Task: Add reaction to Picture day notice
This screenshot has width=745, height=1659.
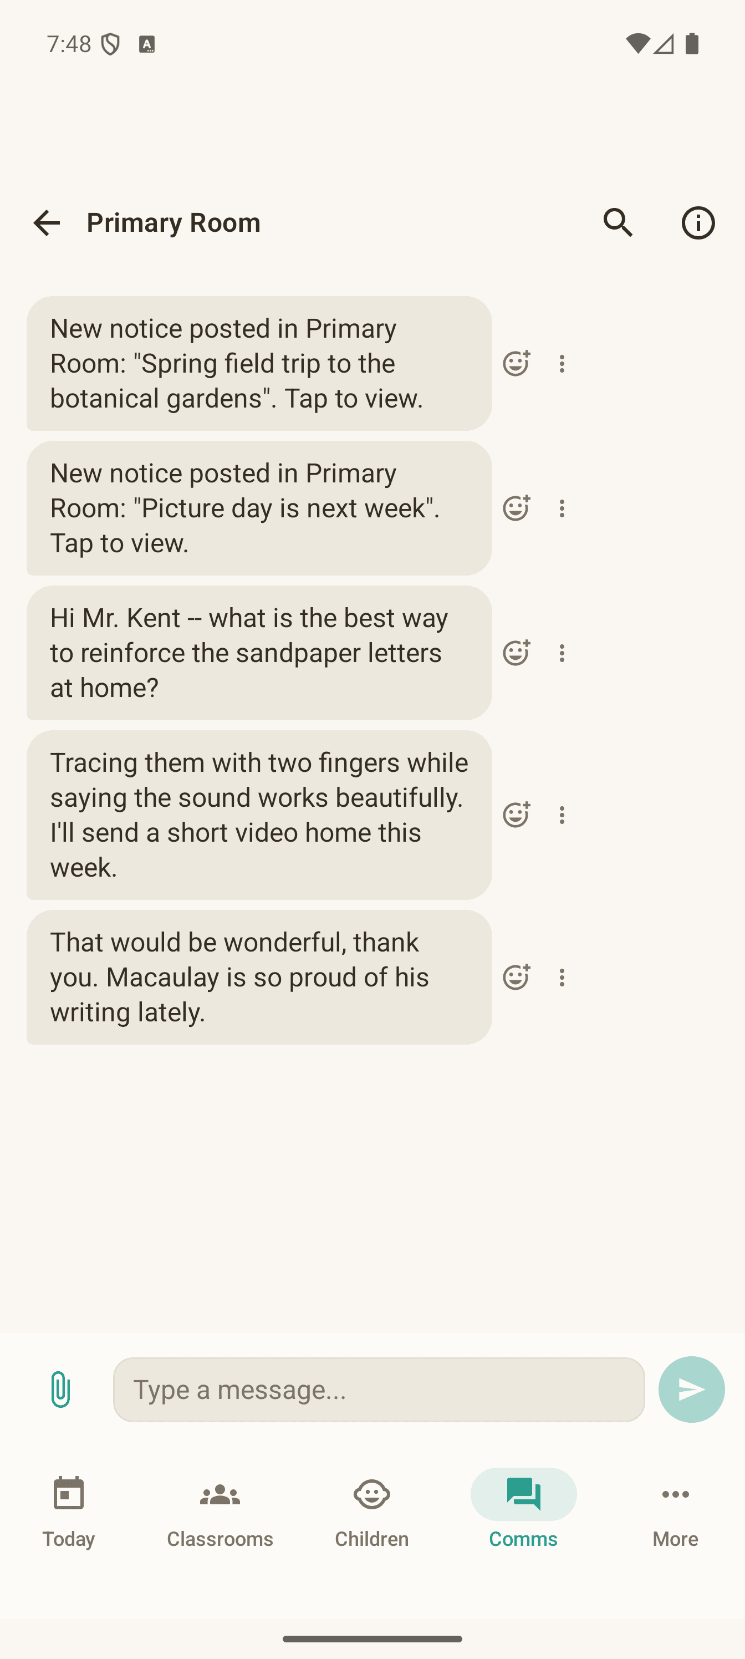Action: click(x=516, y=509)
